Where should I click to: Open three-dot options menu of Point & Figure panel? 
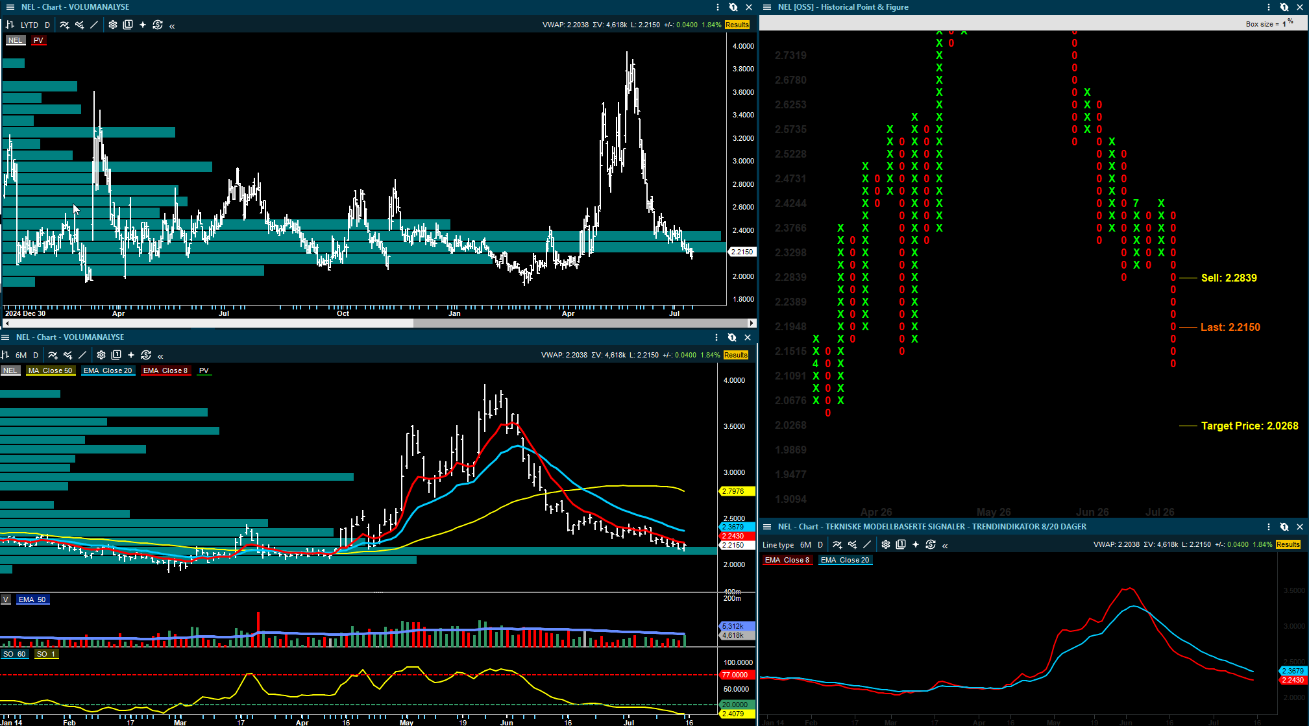pyautogui.click(x=1269, y=7)
